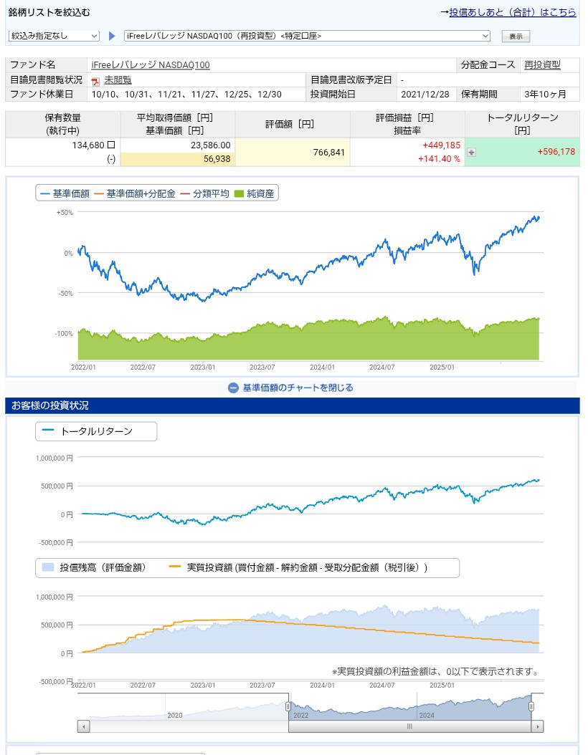The width and height of the screenshot is (588, 755).
Task: Open the 絞込み指定なし filter dropdown
Action: (x=54, y=36)
